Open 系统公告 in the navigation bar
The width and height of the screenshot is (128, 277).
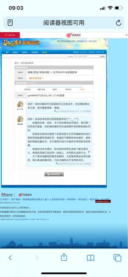pos(76,52)
